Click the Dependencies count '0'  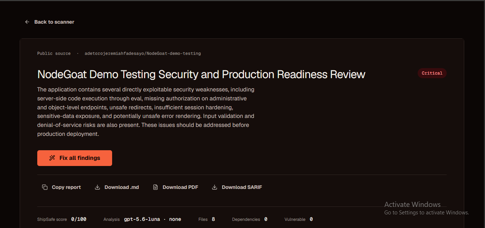pyautogui.click(x=266, y=219)
